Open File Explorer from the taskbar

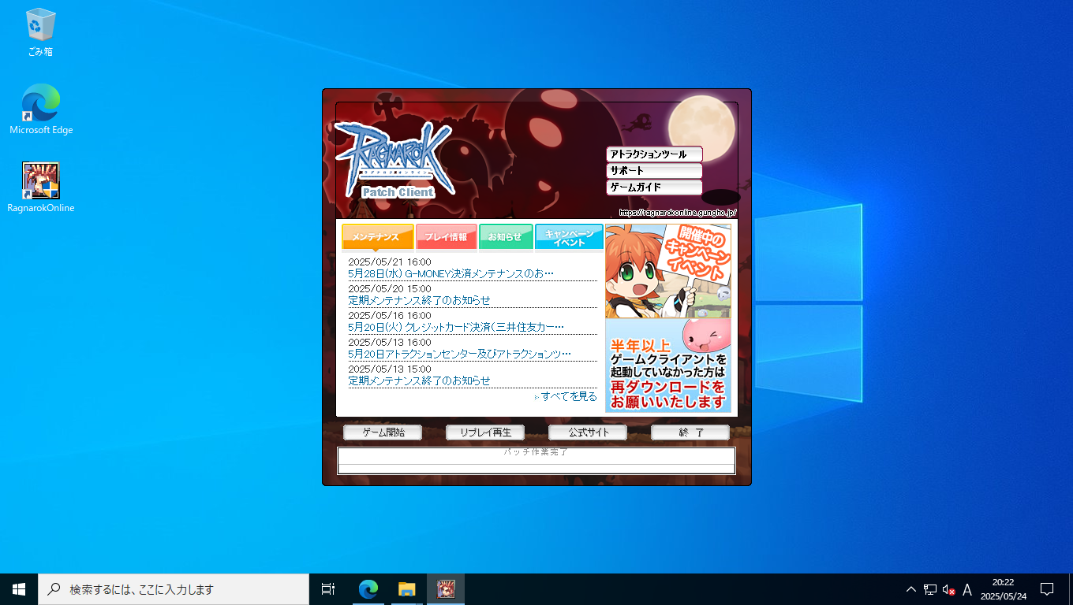pos(406,589)
